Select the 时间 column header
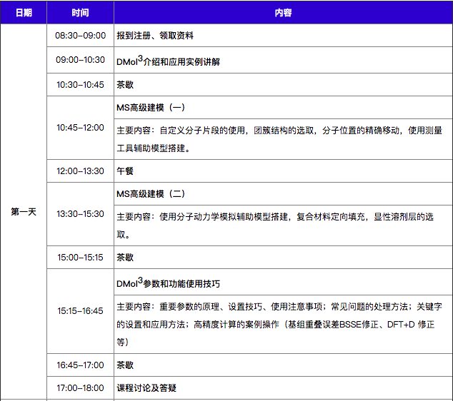Screen dimensions: 453x401 click(80, 13)
